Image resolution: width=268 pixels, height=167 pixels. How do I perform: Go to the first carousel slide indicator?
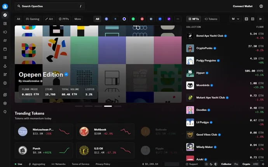coord(79,106)
